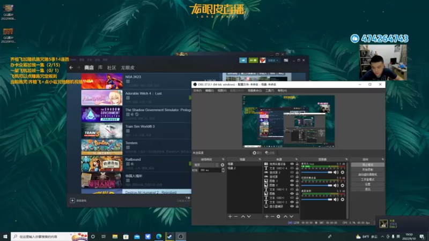Open OBS 视图(V) menu
The image size is (429, 241).
(222, 91)
